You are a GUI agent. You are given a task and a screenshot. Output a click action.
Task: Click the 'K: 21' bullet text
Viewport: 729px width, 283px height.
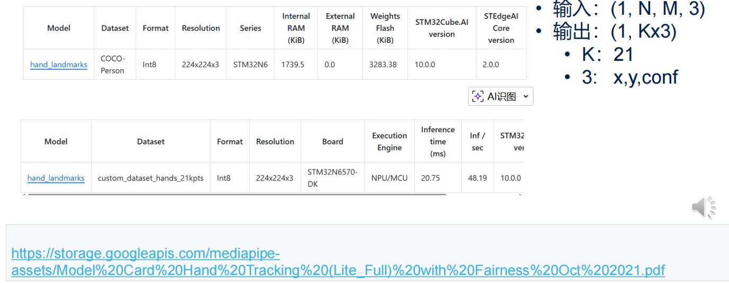click(607, 54)
